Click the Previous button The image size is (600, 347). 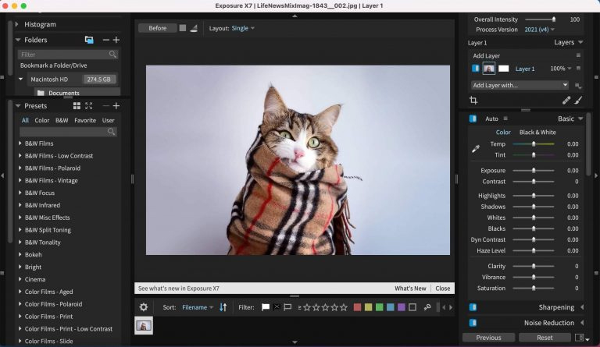(x=488, y=338)
